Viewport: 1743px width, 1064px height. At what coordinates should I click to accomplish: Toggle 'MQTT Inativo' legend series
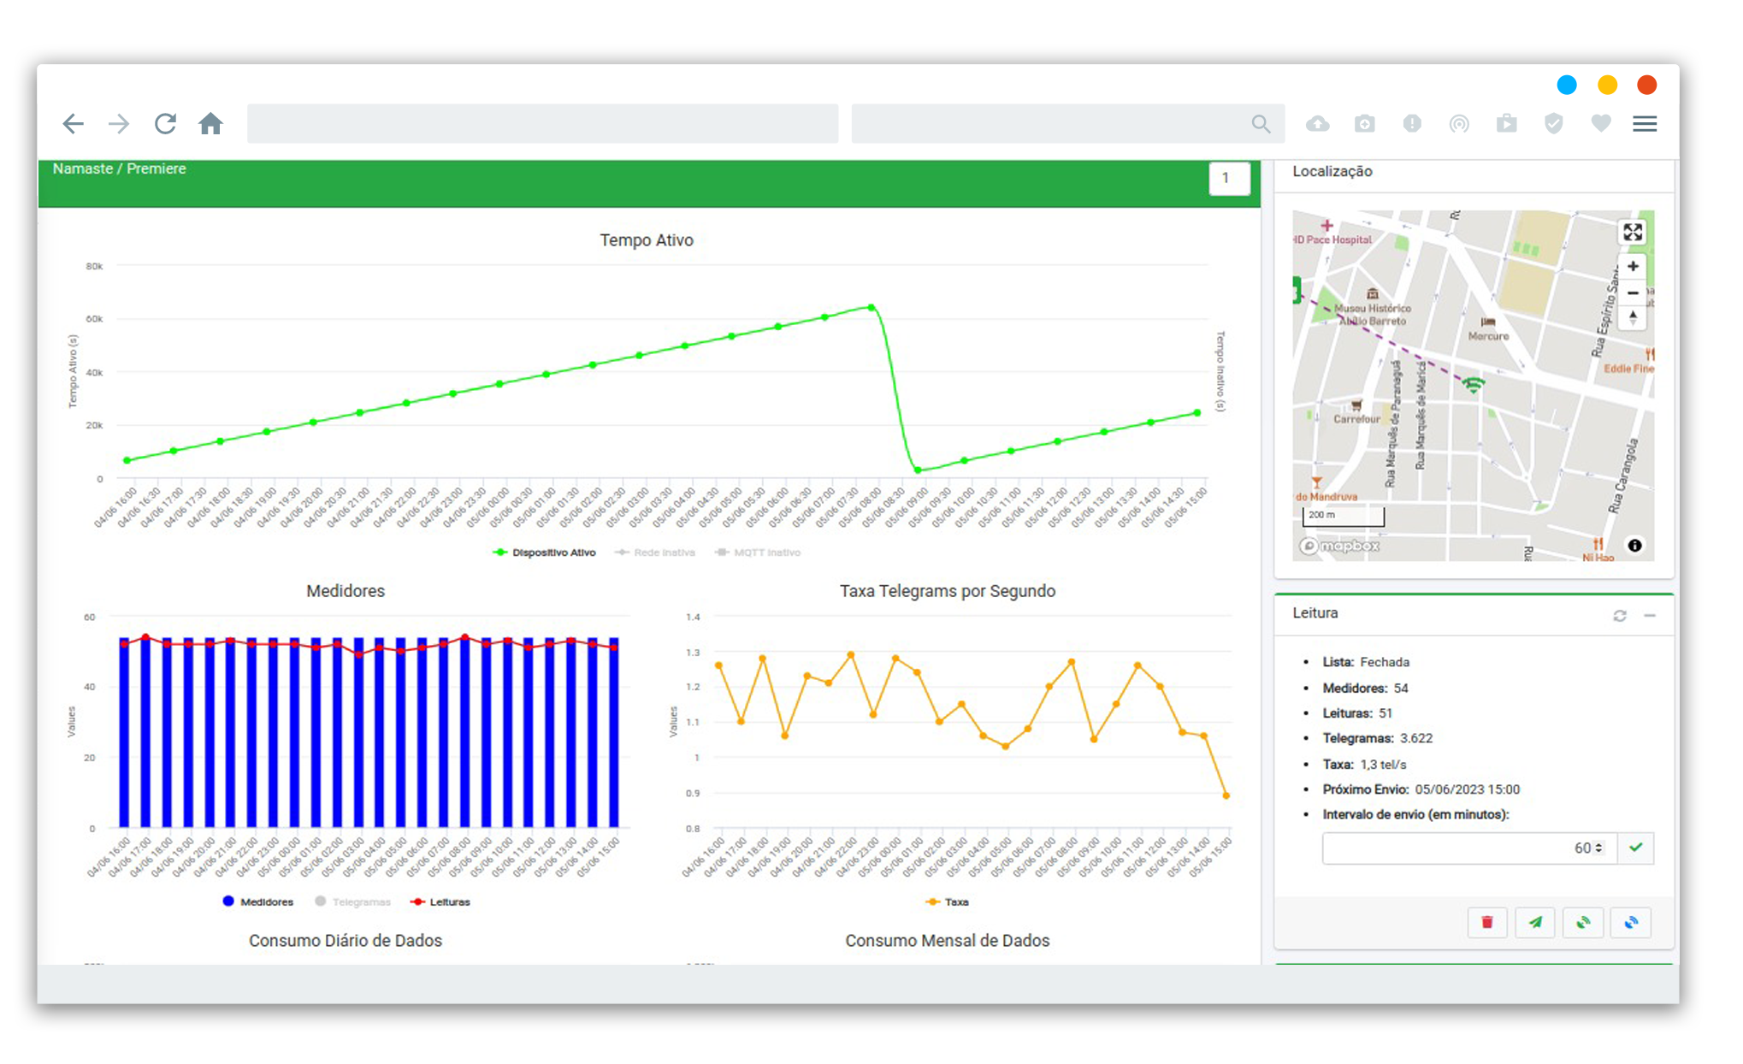[758, 553]
